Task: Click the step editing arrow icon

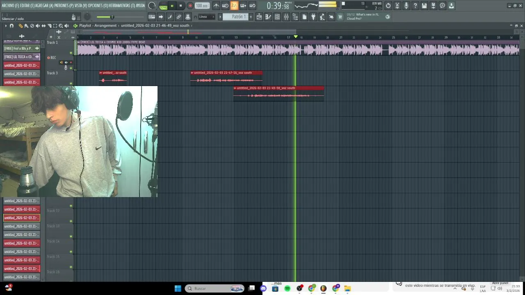Action: (161, 17)
